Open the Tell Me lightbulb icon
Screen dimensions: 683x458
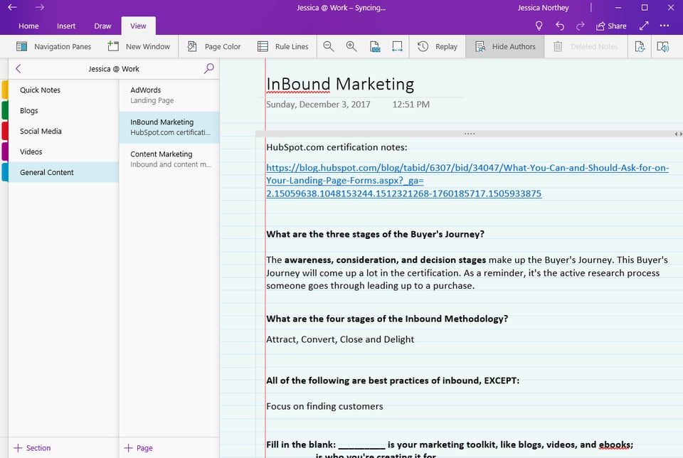coord(539,26)
